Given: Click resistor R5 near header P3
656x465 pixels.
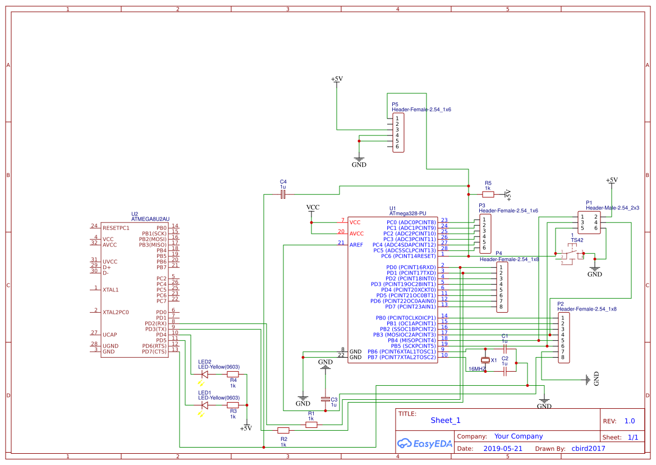Looking at the screenshot, I should 488,193.
